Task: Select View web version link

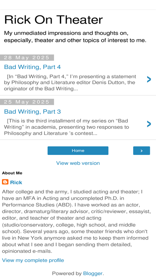Action: [78, 163]
